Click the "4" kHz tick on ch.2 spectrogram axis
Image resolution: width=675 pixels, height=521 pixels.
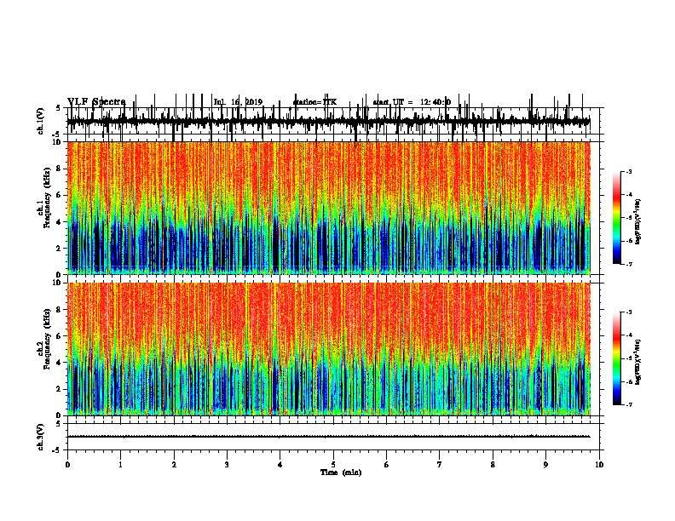(x=60, y=363)
